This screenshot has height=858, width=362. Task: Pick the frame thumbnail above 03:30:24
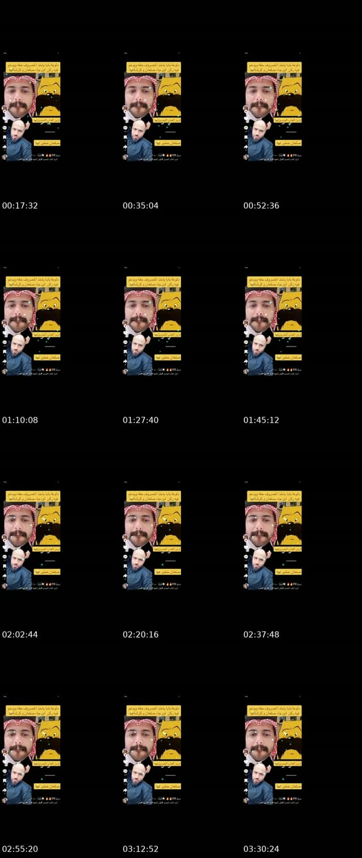(x=273, y=751)
